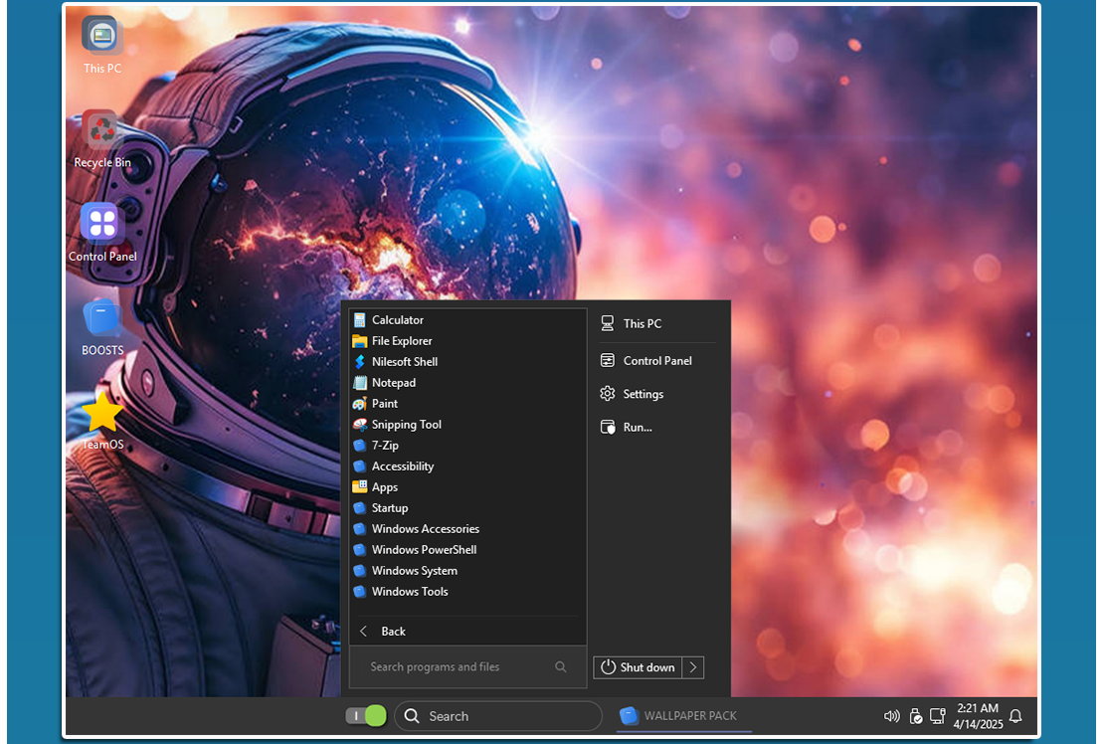Expand the Shut down options arrow
The height and width of the screenshot is (744, 1104).
point(693,667)
